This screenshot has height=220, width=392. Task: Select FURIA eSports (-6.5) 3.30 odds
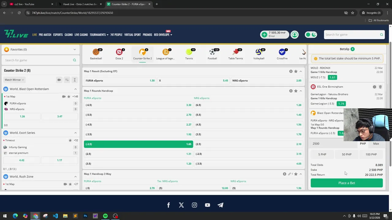(x=138, y=105)
